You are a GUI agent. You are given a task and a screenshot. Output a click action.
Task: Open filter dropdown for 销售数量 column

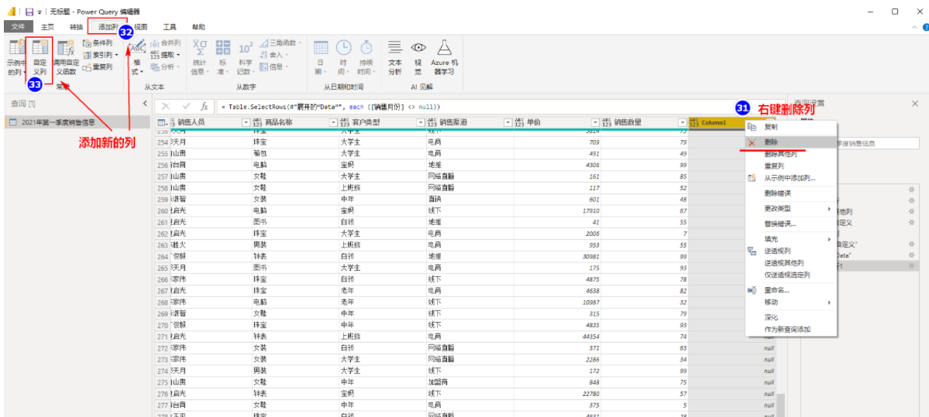681,122
